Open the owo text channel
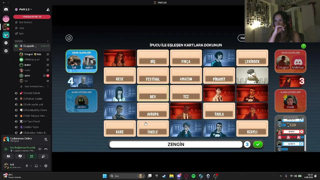 tap(32, 28)
